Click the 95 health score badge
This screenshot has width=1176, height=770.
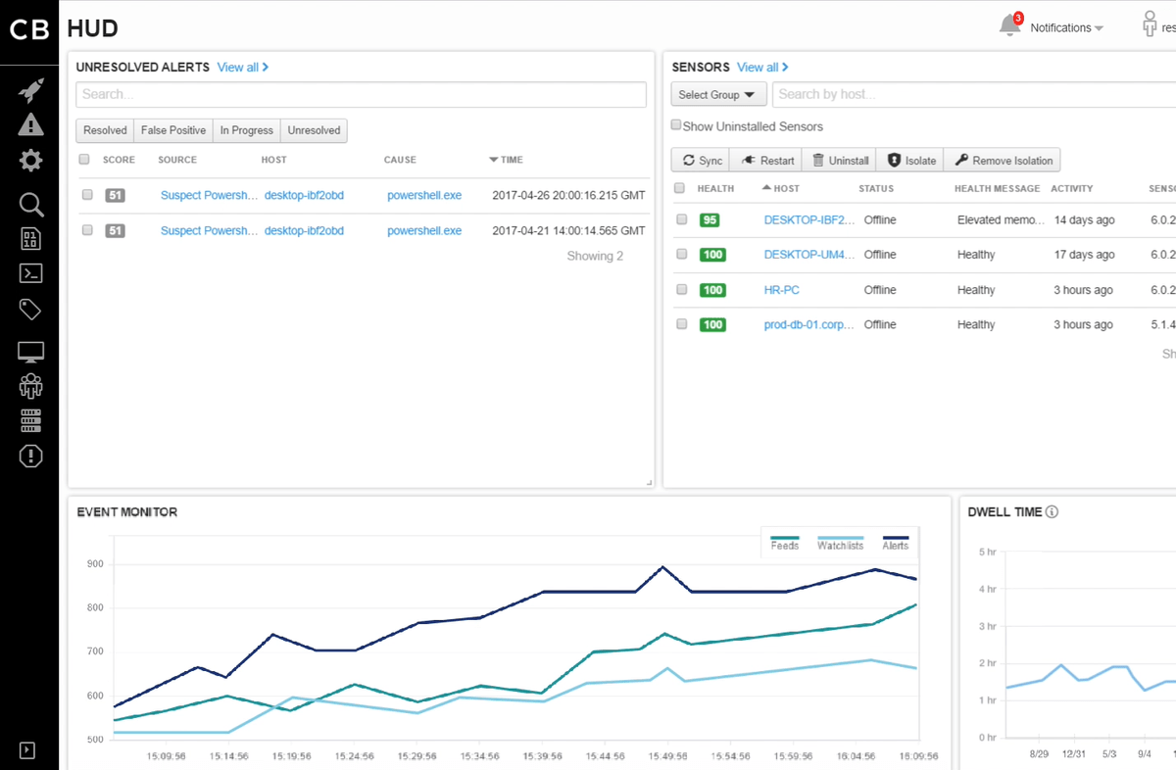(x=710, y=220)
